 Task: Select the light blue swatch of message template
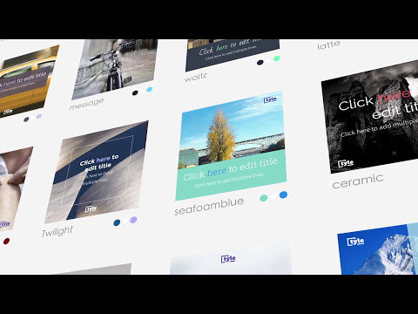pos(149,90)
